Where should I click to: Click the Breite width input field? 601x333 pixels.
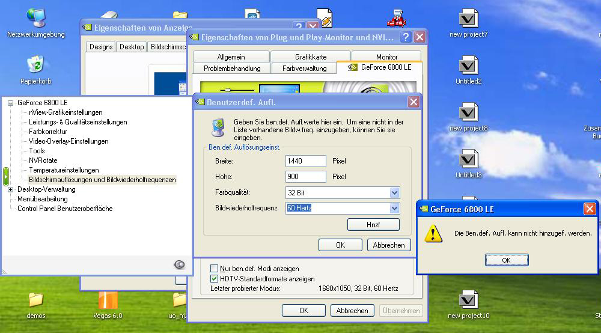pos(306,161)
